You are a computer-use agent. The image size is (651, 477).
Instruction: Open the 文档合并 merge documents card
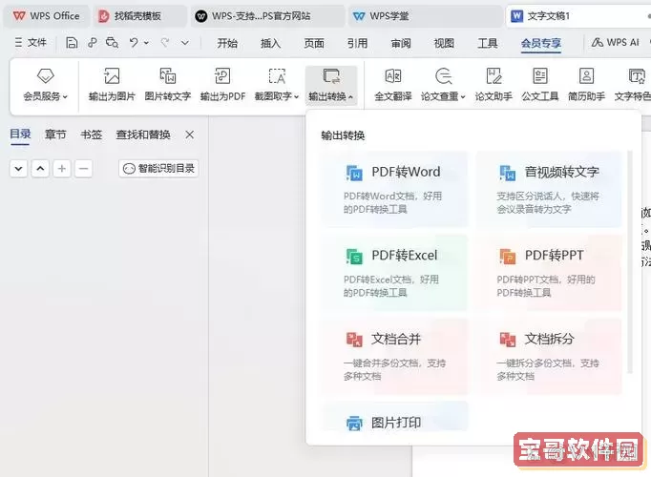(395, 357)
